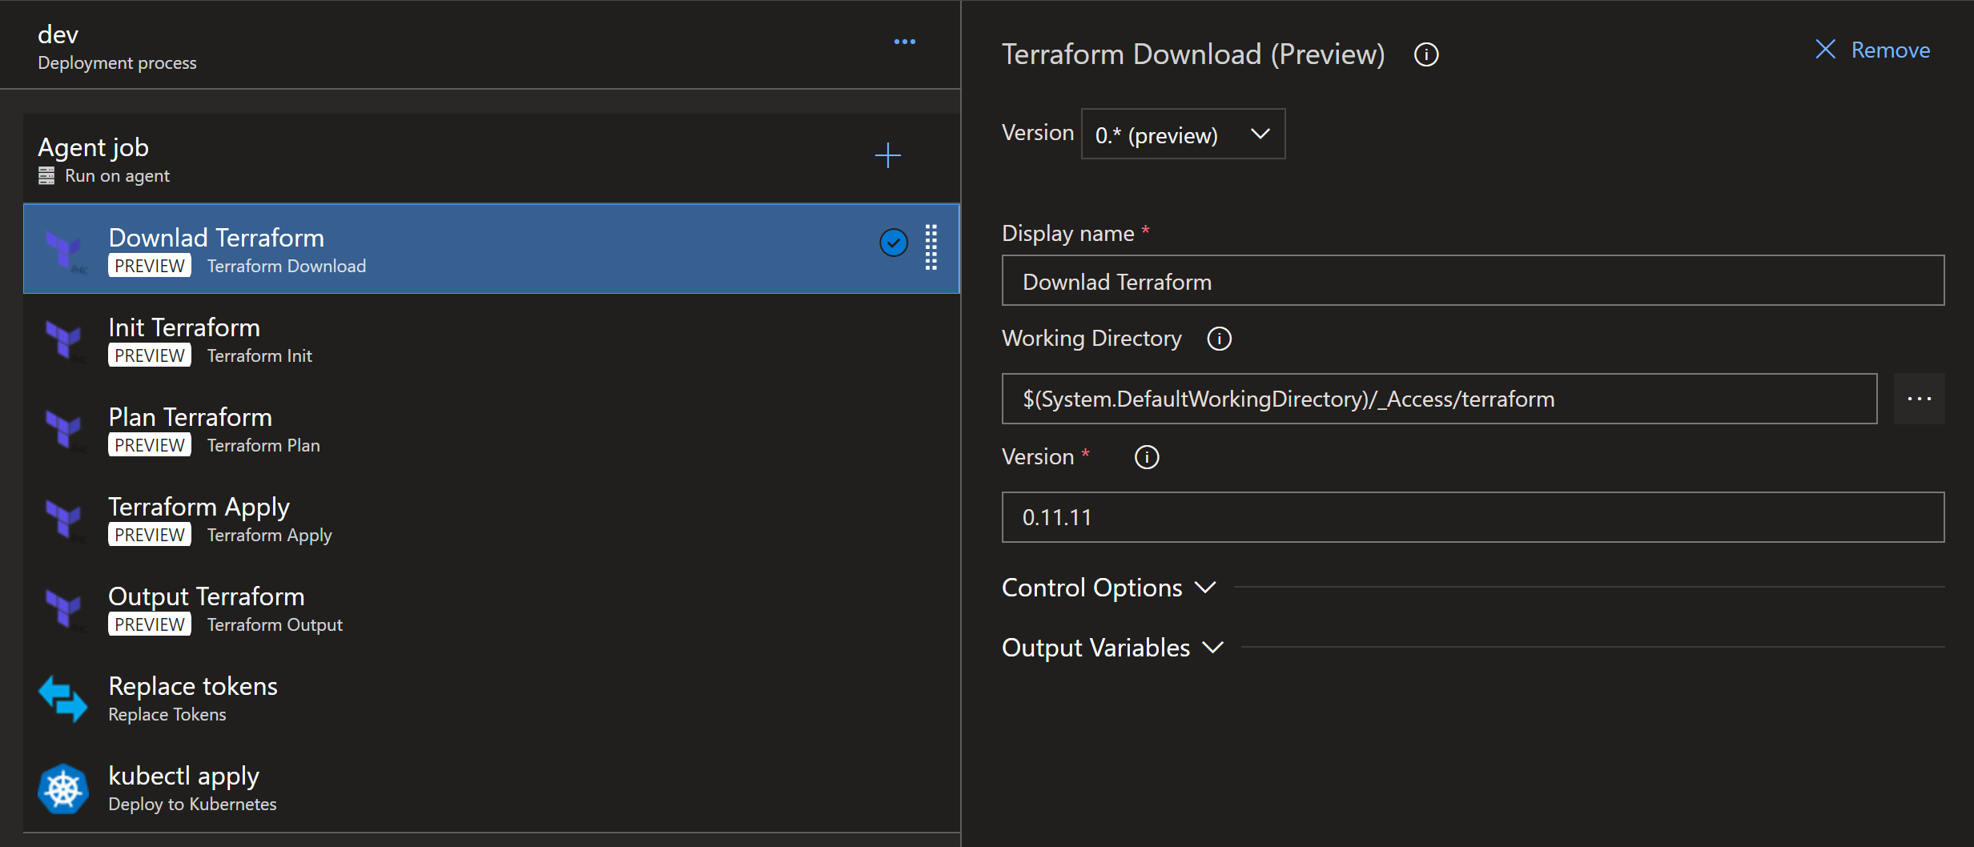Open the dev stage ellipsis menu
The image size is (1974, 847).
904,42
